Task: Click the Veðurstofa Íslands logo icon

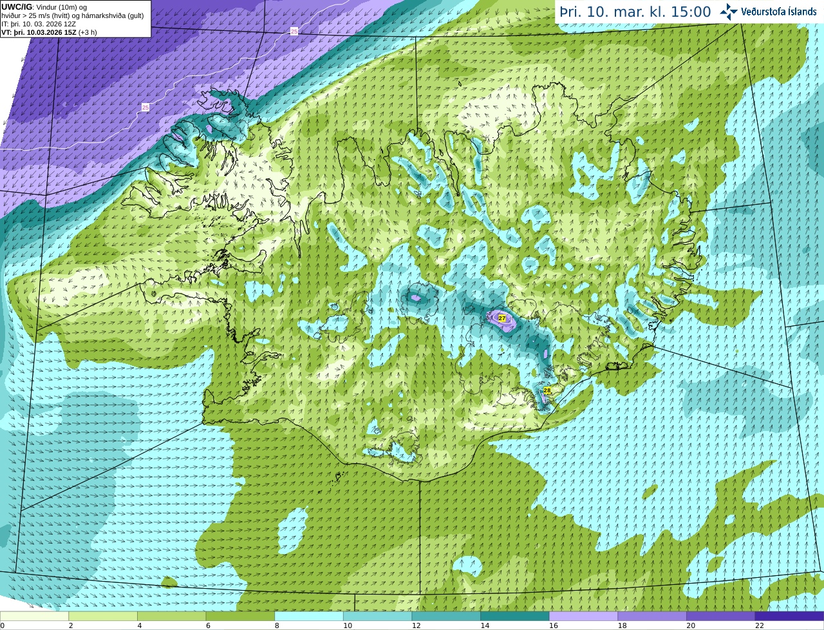Action: pos(729,12)
